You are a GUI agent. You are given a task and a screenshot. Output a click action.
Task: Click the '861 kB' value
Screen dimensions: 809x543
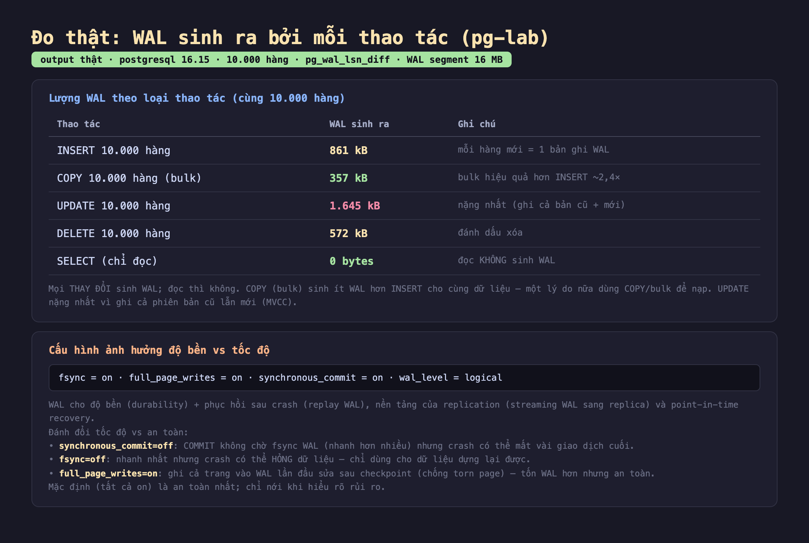348,150
